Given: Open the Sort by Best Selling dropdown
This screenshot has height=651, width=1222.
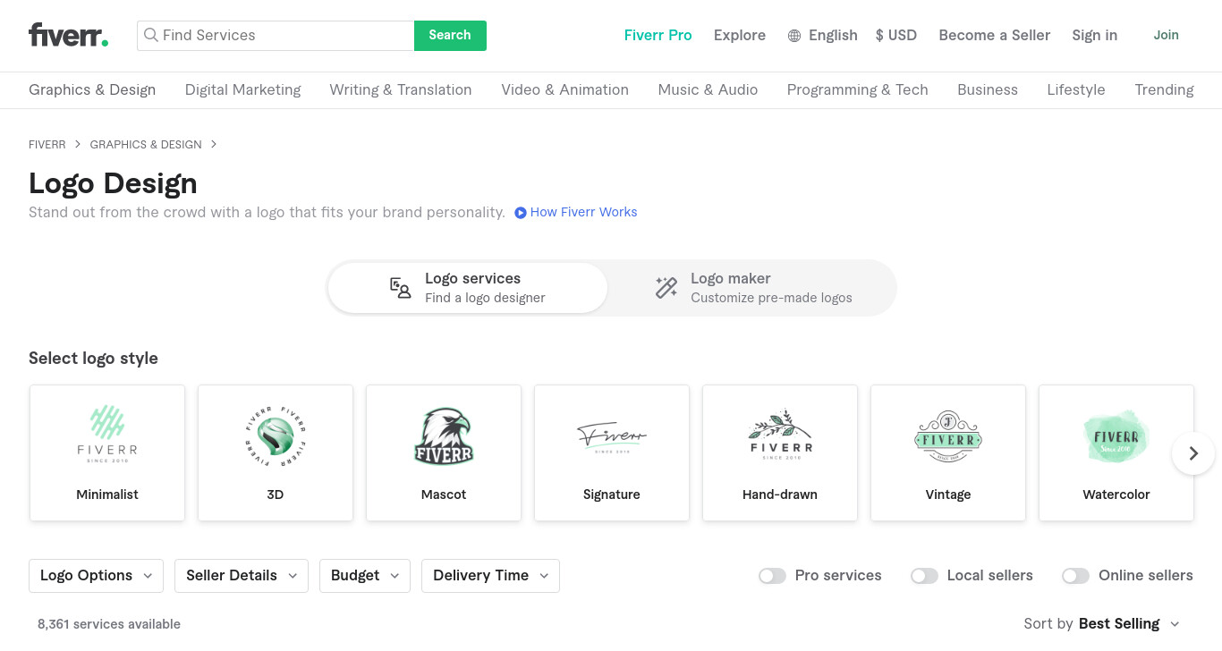Looking at the screenshot, I should click(x=1129, y=624).
